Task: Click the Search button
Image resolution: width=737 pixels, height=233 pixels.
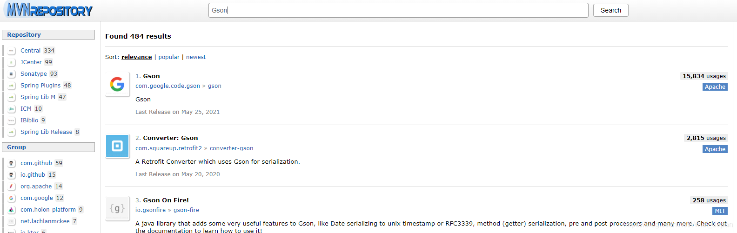Action: pos(610,10)
